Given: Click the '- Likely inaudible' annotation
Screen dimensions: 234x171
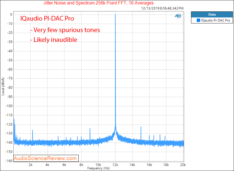Looking at the screenshot, I should click(x=54, y=40).
